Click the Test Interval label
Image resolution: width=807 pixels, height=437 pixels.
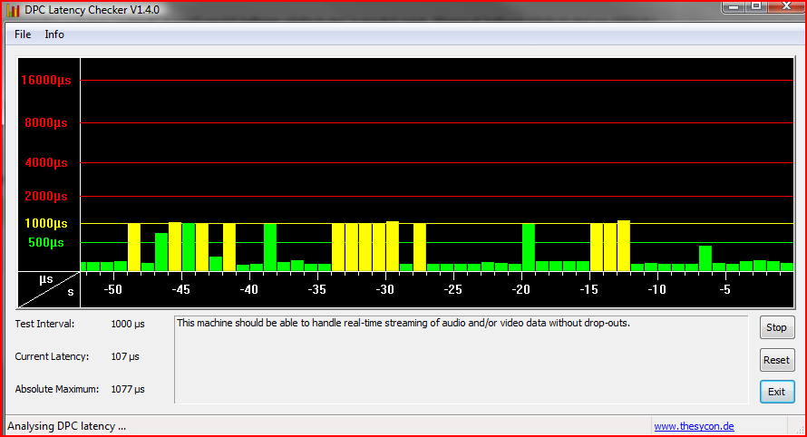pyautogui.click(x=44, y=324)
